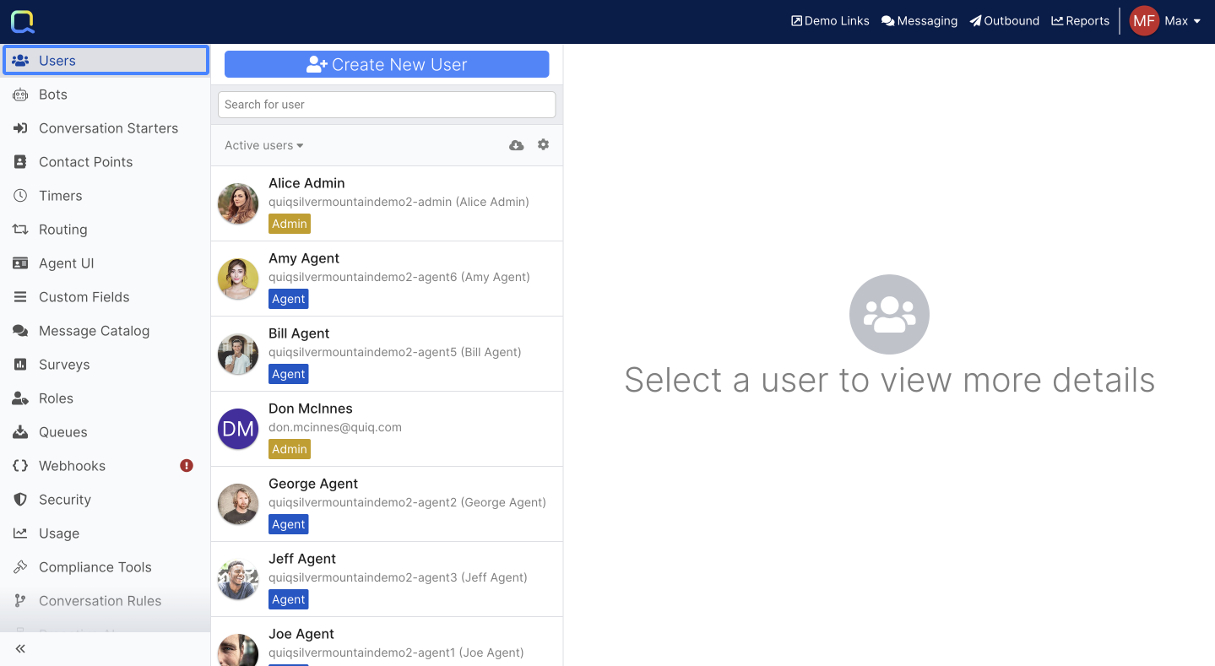This screenshot has height=666, width=1215.
Task: Click Create New User button
Action: pos(387,64)
